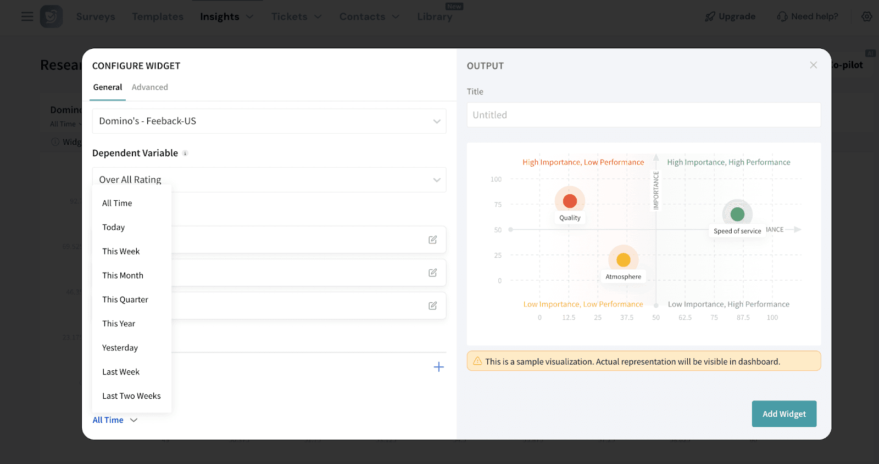Click Dependent Variable info icon

185,154
